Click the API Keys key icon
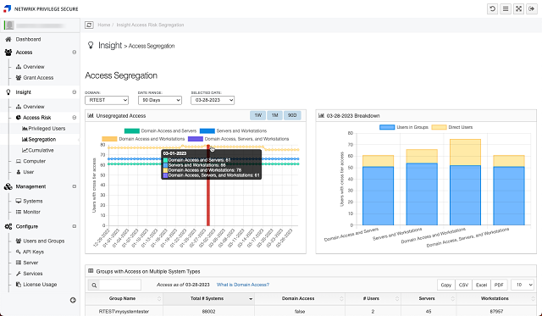Viewport: 542px width, 316px height. click(19, 252)
